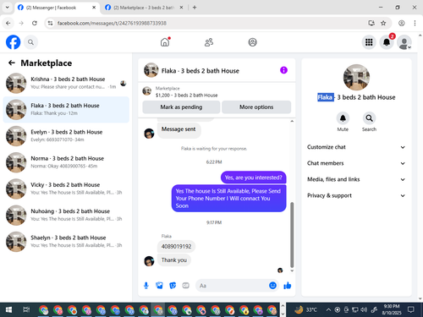Click the Mark as pending button

tap(181, 107)
